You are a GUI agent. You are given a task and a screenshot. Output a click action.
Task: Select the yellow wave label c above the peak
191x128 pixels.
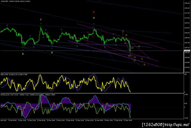coord(41,19)
